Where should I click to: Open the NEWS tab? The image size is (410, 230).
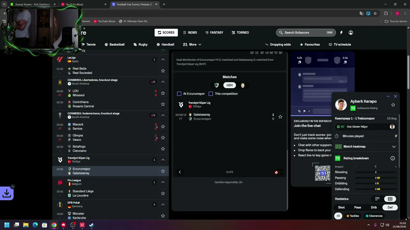pyautogui.click(x=190, y=33)
